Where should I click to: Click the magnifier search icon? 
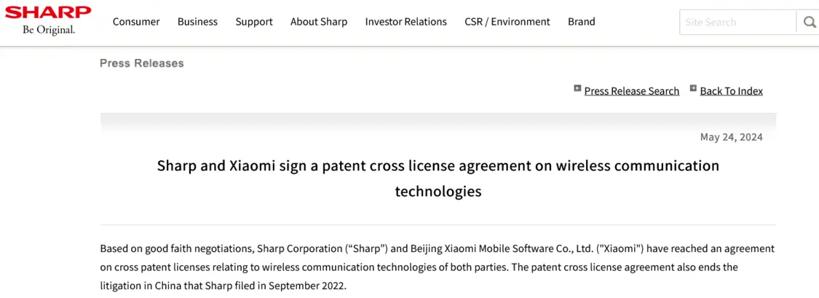809,22
